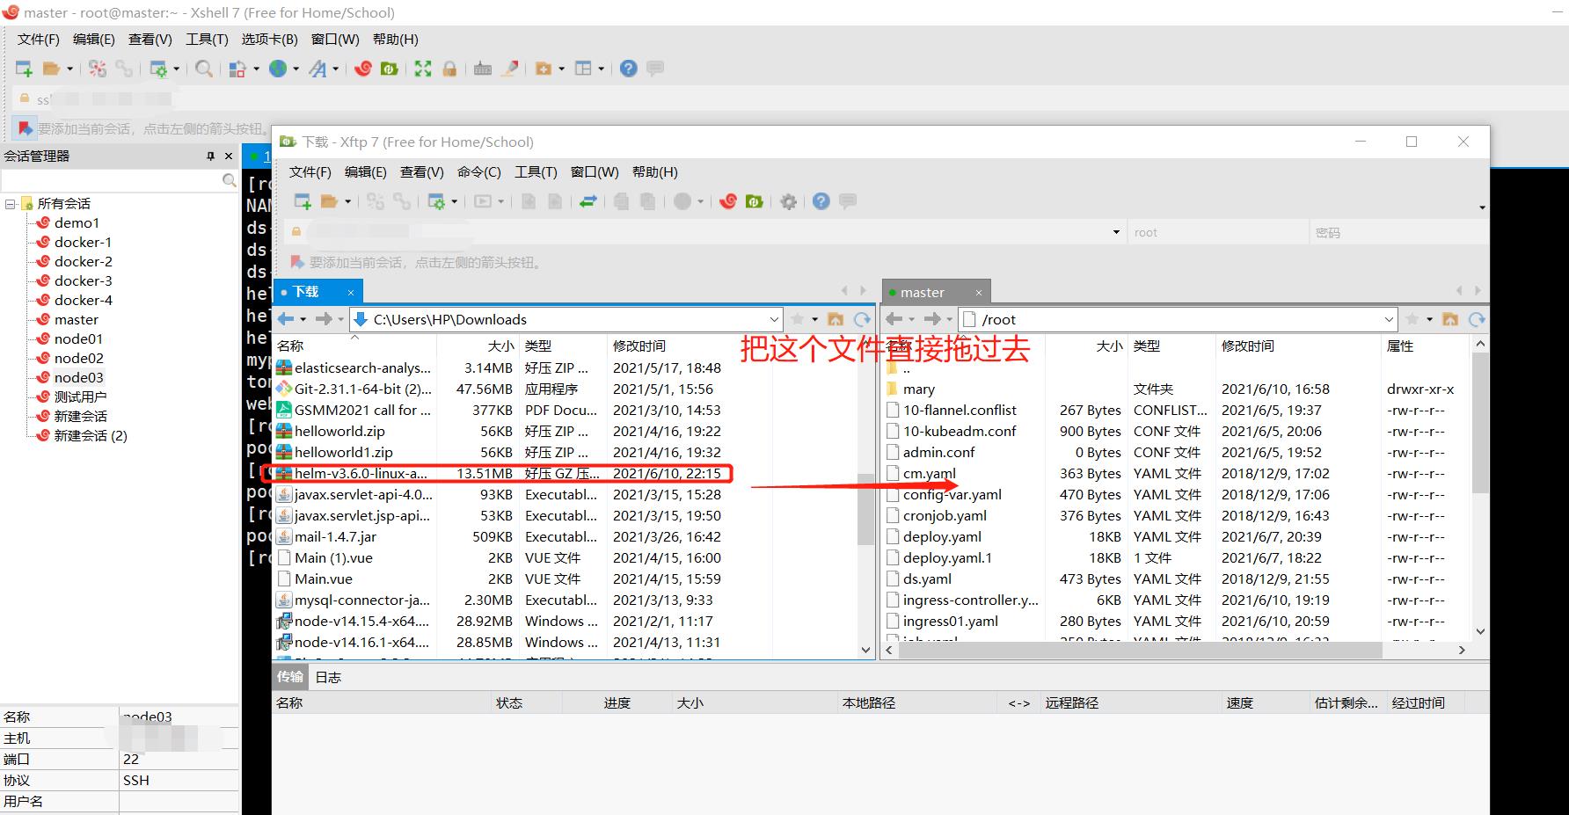Select node02 session in session manager
The width and height of the screenshot is (1569, 815).
(78, 358)
